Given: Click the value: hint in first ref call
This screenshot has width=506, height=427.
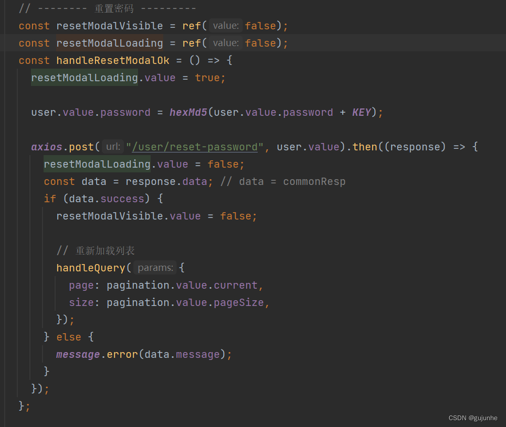Looking at the screenshot, I should pyautogui.click(x=226, y=26).
